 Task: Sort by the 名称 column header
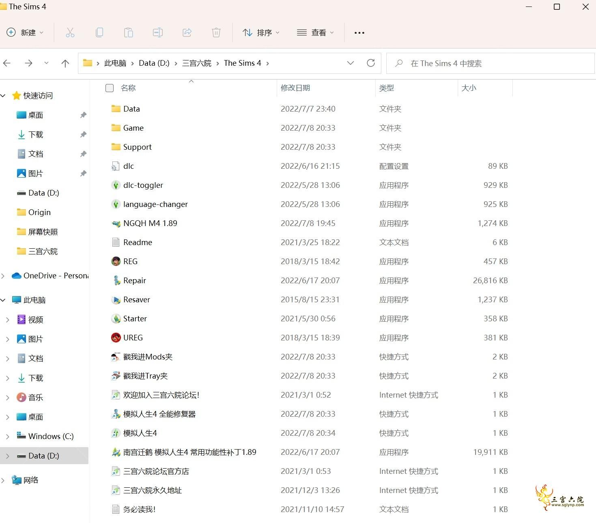pos(128,88)
